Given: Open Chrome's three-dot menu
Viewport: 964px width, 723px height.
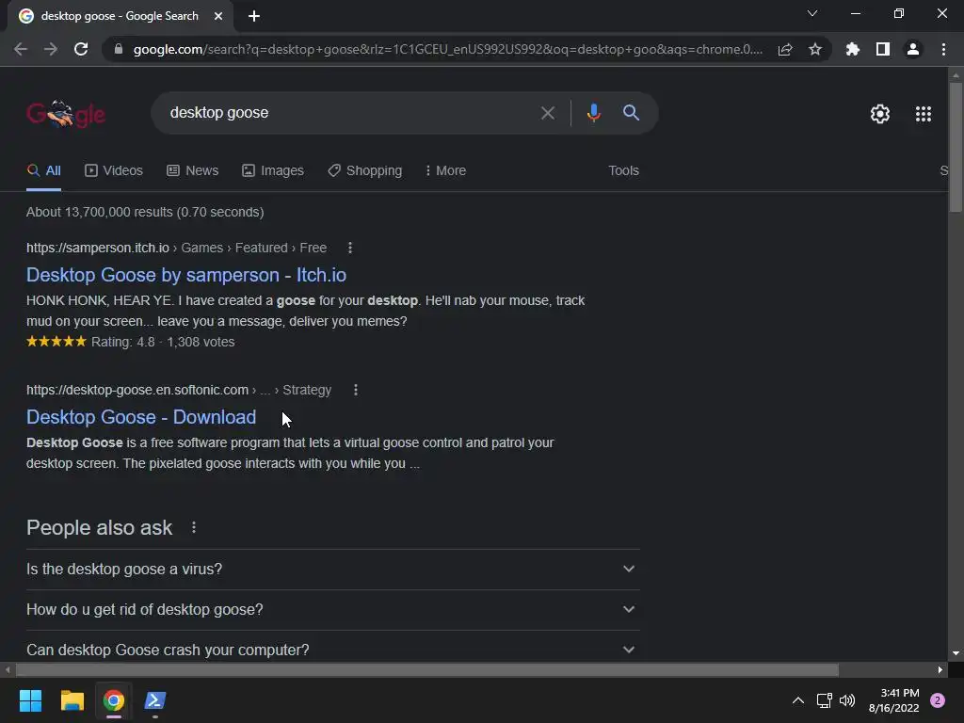Looking at the screenshot, I should tap(943, 49).
